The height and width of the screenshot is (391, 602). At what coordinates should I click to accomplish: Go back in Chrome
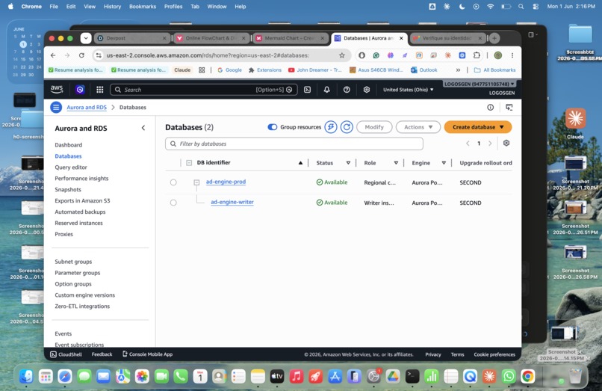[x=53, y=55]
